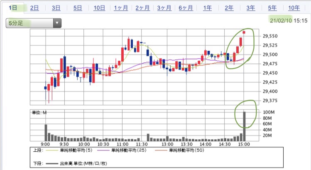Click the final red candlestick above 29,550
This screenshot has height=170, width=311.
pos(244,32)
